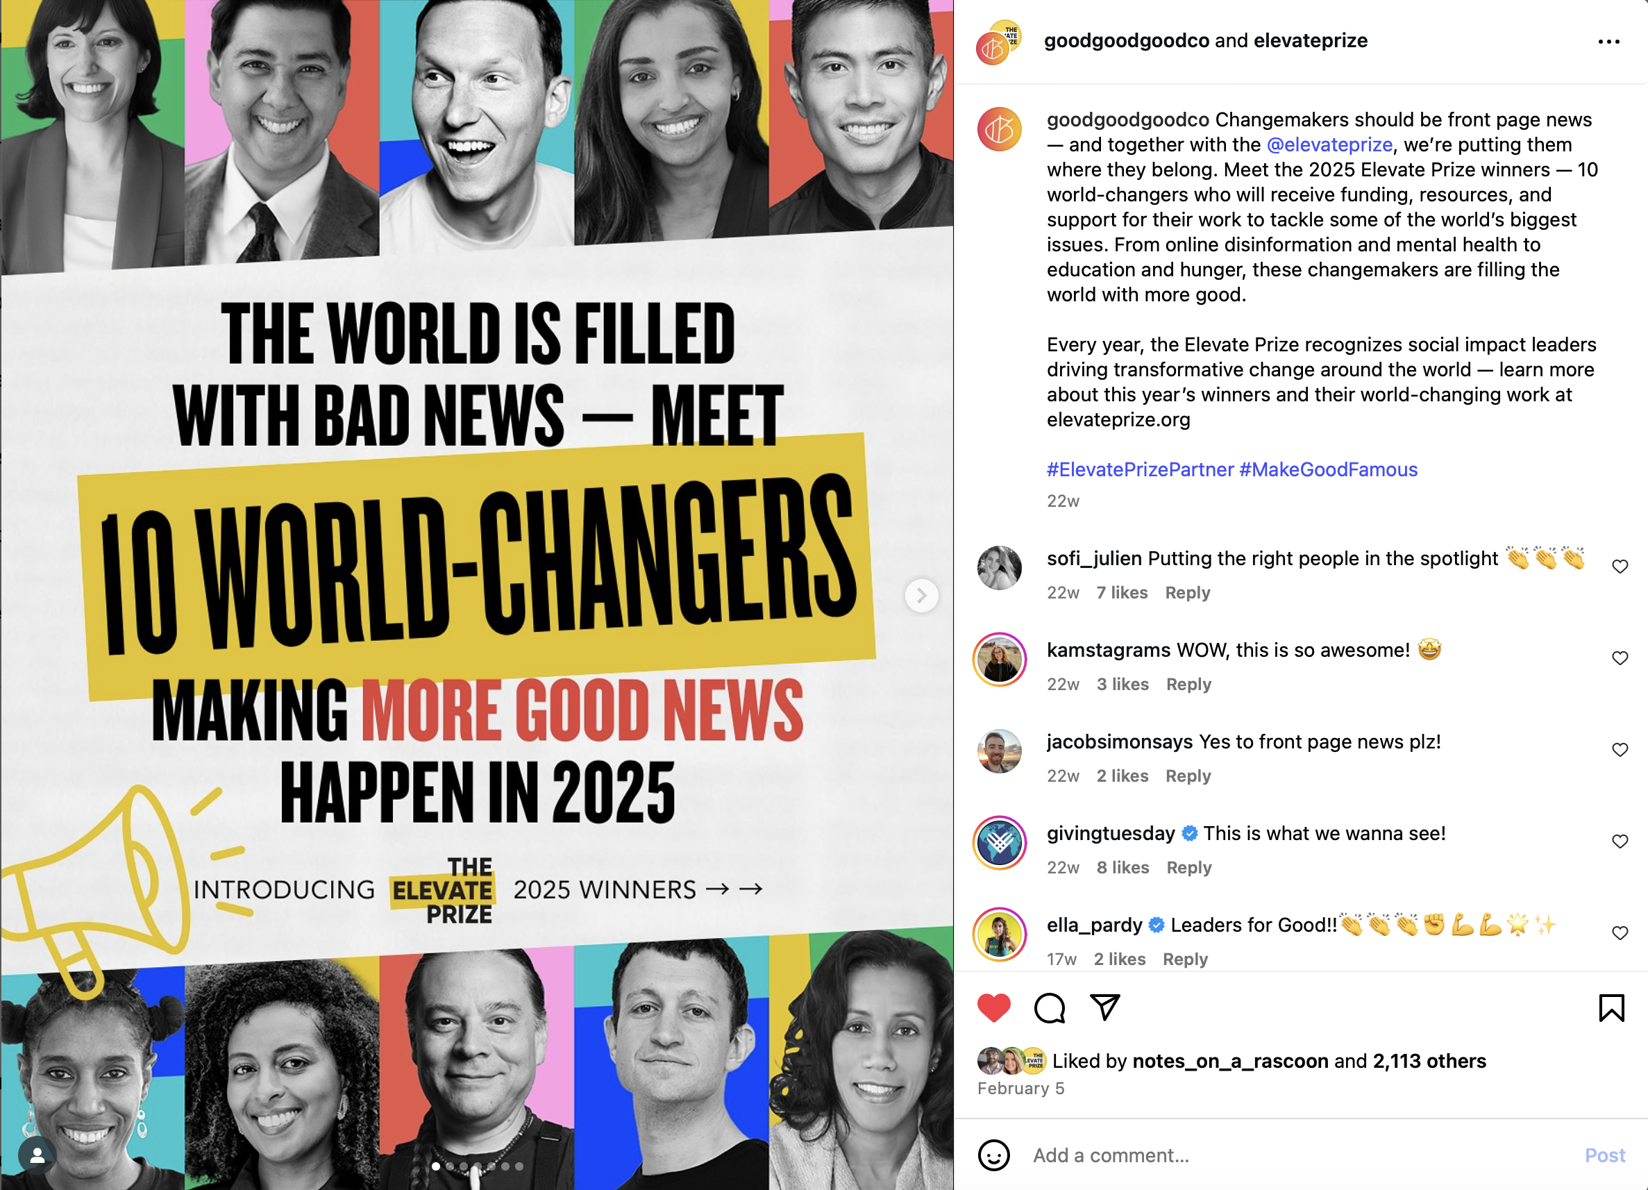Click in the Add a comment field

[x=1301, y=1155]
